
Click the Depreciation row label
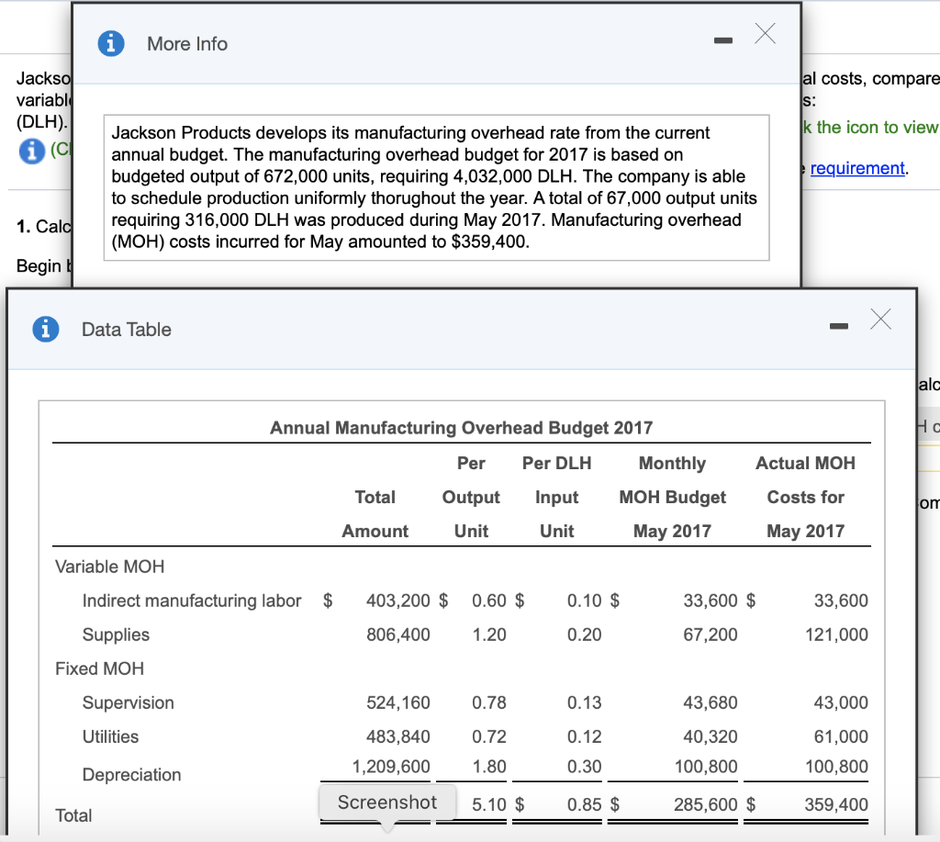(x=131, y=775)
